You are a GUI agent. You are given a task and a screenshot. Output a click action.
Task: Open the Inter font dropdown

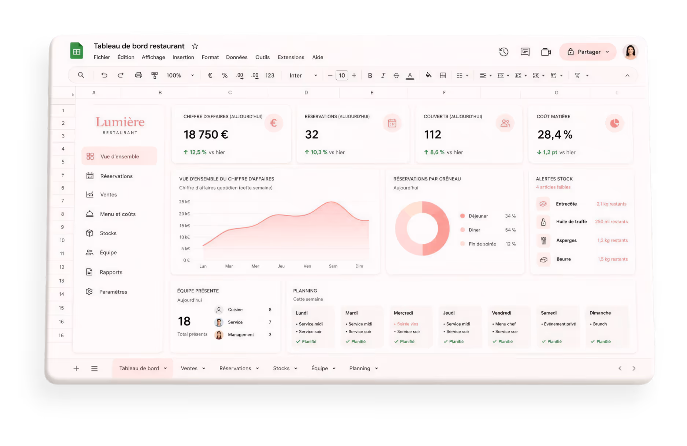coord(303,75)
